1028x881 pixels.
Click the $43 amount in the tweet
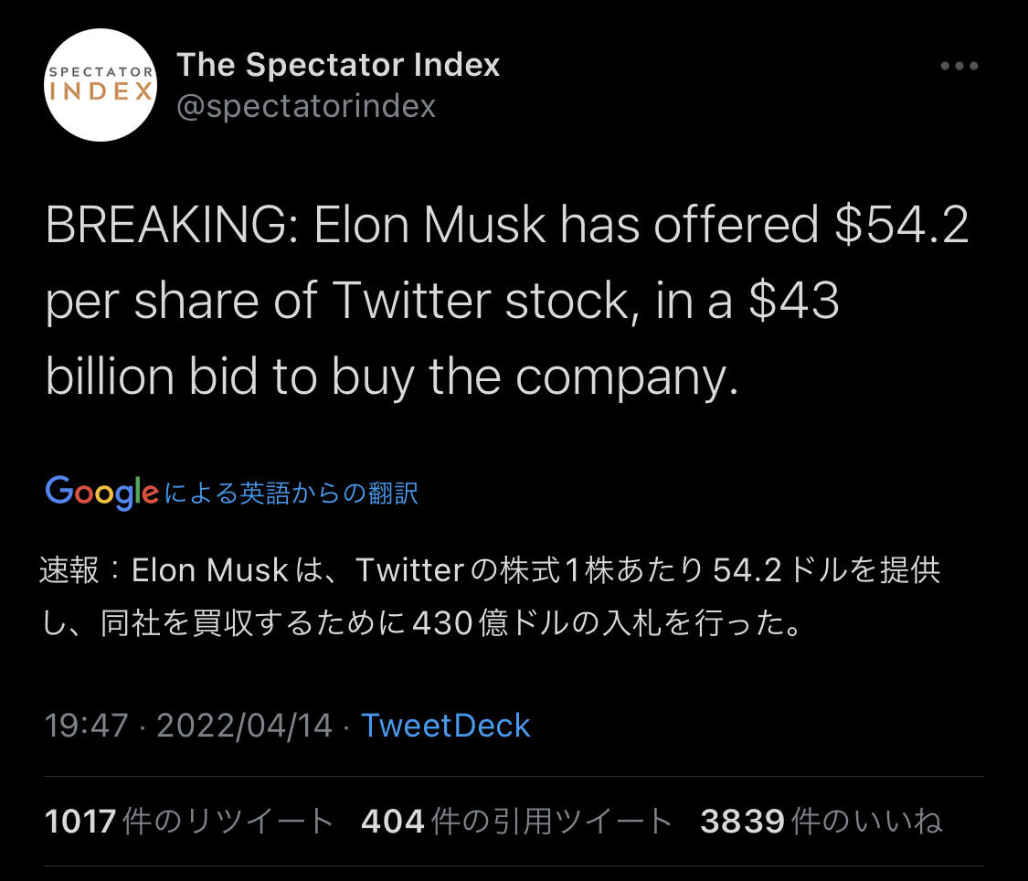pyautogui.click(x=793, y=302)
